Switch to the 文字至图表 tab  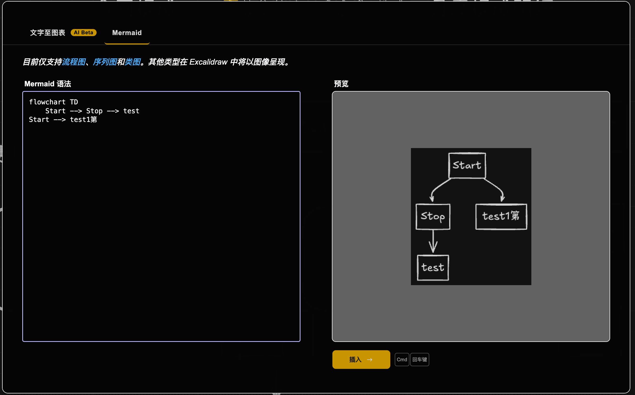pos(48,33)
